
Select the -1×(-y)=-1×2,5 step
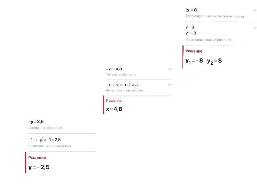[x=45, y=140]
